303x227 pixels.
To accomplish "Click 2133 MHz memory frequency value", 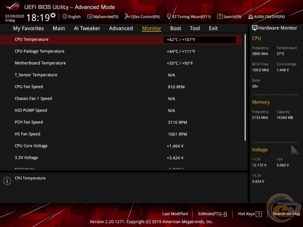I will pyautogui.click(x=260, y=118).
